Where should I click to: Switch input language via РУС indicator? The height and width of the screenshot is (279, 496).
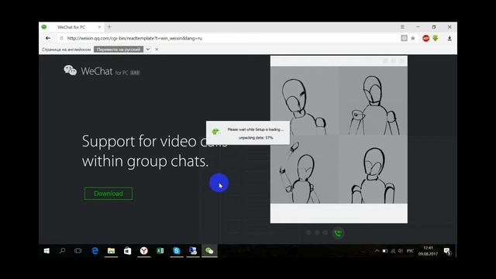coord(410,251)
